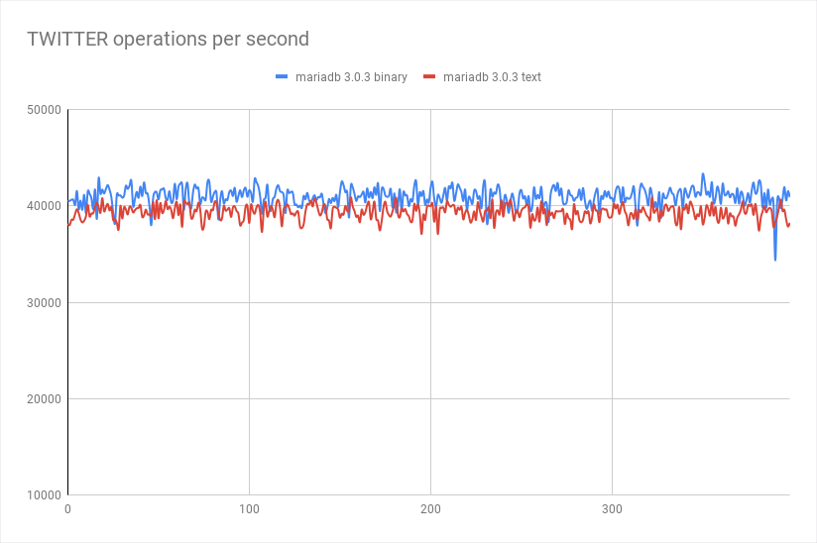Select the 'mariadb 3.0.3 binary' legend label
The width and height of the screenshot is (817, 543).
pyautogui.click(x=351, y=77)
